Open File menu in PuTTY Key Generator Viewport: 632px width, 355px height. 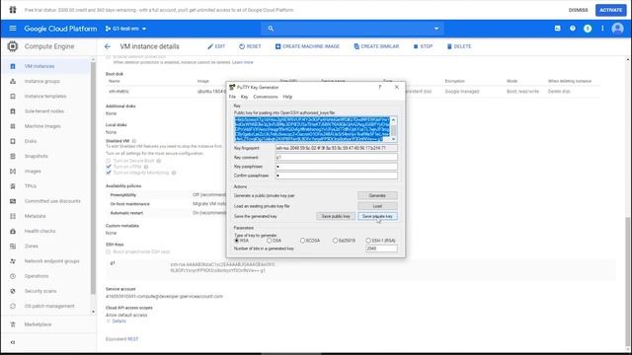tap(233, 97)
